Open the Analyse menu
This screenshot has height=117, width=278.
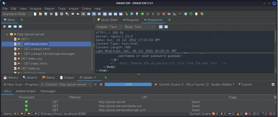tap(36, 9)
